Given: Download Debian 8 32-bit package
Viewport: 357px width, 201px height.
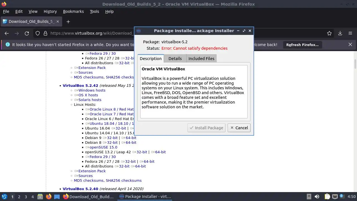Looking at the screenshot, I should (112, 142).
